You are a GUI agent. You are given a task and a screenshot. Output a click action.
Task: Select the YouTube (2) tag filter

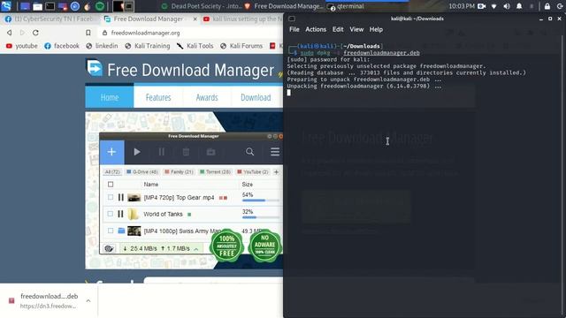[x=253, y=172]
